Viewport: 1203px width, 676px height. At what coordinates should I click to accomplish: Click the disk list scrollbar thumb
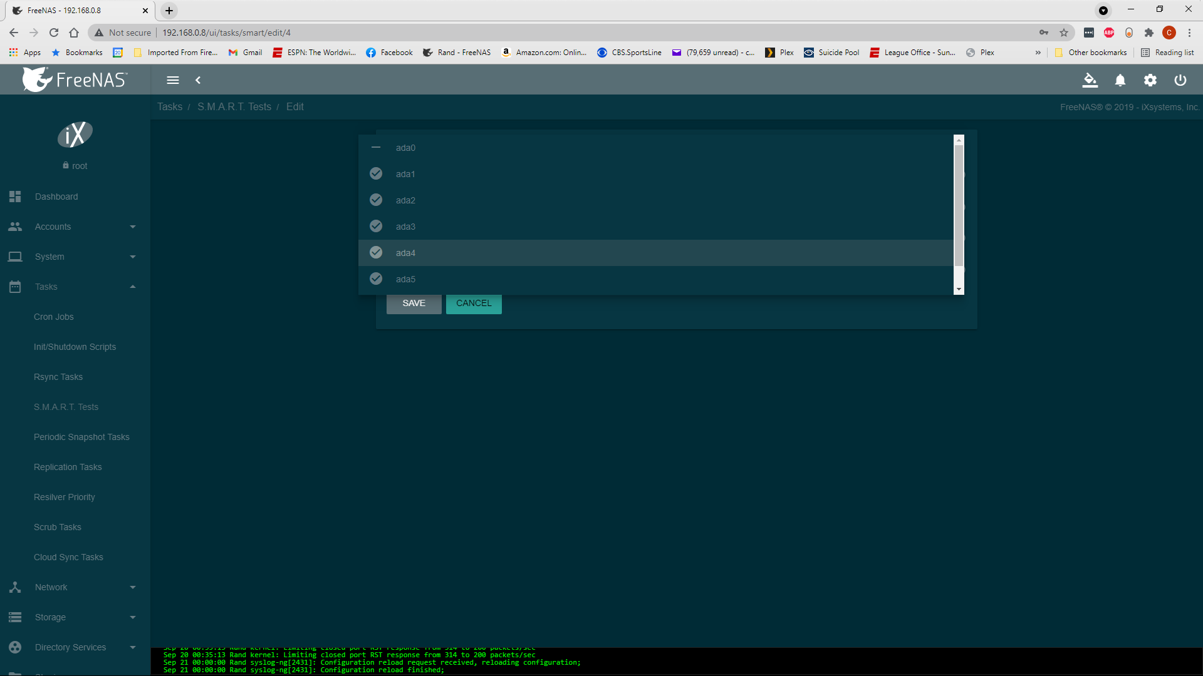pos(959,205)
